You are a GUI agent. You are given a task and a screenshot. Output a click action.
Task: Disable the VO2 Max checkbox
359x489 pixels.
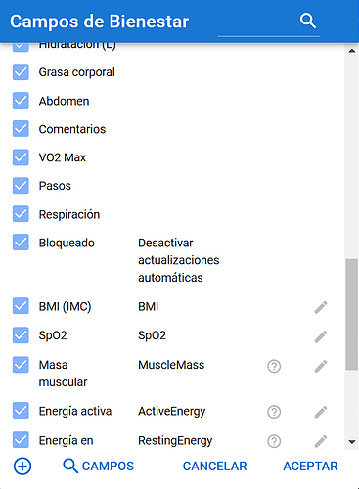[x=21, y=157]
